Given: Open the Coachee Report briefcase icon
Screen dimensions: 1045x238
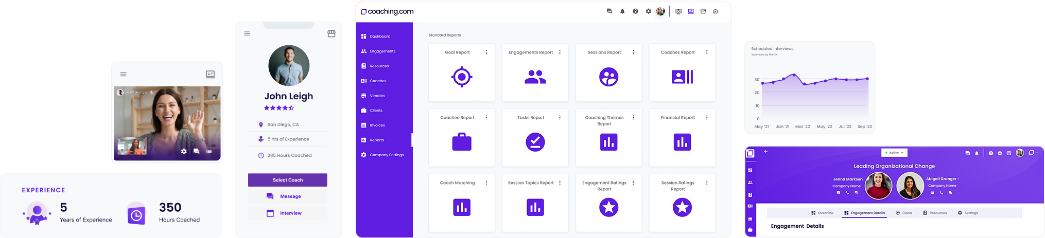Looking at the screenshot, I should coord(462,142).
